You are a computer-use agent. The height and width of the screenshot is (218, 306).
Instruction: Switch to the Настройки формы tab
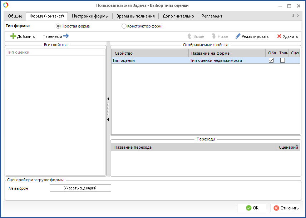pos(90,16)
